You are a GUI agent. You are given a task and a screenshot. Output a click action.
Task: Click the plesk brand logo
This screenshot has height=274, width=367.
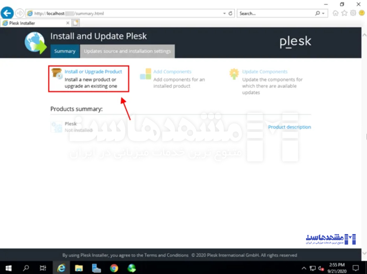(295, 42)
